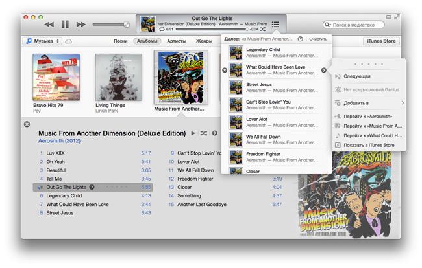Image resolution: width=422 pixels, height=268 pixels.
Task: Open the iTunes Store button
Action: [x=381, y=41]
